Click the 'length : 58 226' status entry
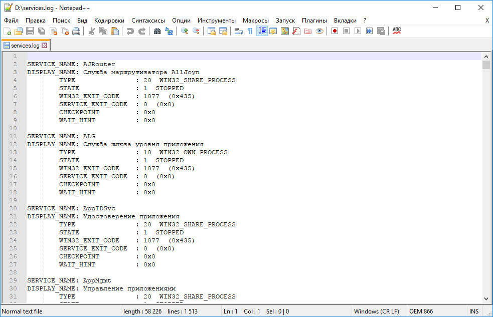Viewport: 493px width, 317px height. (x=142, y=311)
